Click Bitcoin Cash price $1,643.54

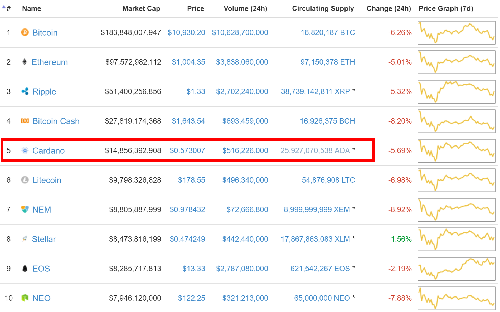click(188, 121)
